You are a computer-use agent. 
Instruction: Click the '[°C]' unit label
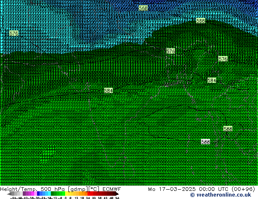coord(94,189)
